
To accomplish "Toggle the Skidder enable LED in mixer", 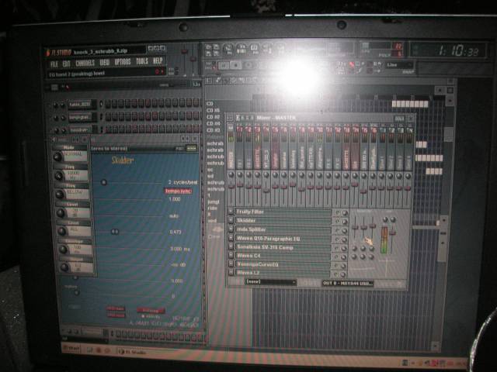I will tap(337, 222).
